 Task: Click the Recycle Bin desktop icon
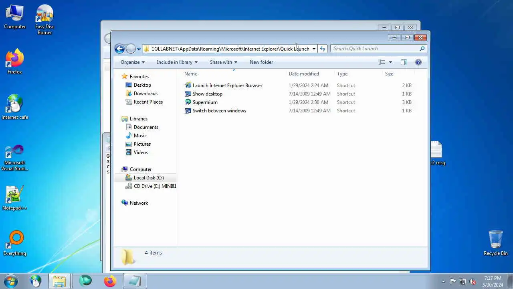pos(496,243)
